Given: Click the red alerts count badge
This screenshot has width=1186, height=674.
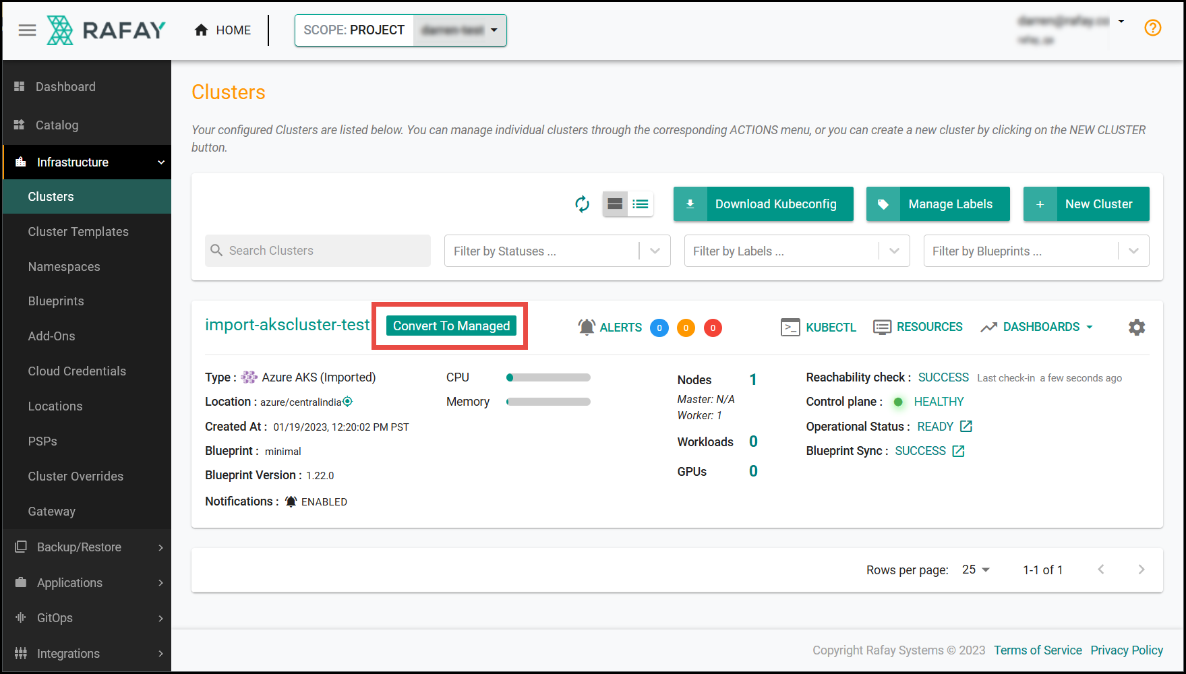Looking at the screenshot, I should (713, 328).
